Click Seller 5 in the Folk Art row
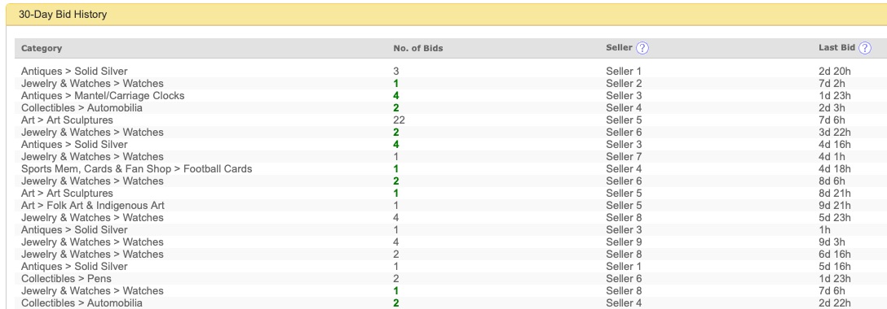The image size is (887, 309). tap(624, 206)
